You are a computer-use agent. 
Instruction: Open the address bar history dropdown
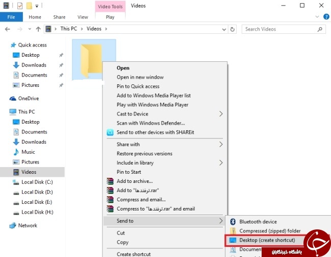tap(224, 30)
